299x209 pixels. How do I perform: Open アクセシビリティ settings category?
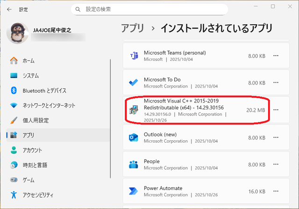(58, 195)
